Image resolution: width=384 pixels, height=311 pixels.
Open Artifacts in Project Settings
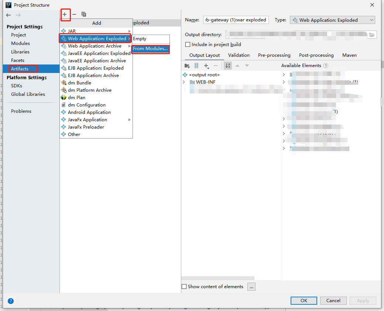click(x=31, y=69)
